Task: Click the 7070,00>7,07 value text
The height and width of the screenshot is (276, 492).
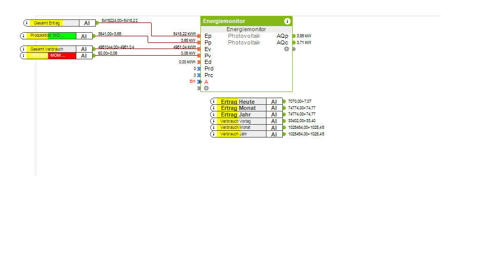Action: click(x=300, y=101)
